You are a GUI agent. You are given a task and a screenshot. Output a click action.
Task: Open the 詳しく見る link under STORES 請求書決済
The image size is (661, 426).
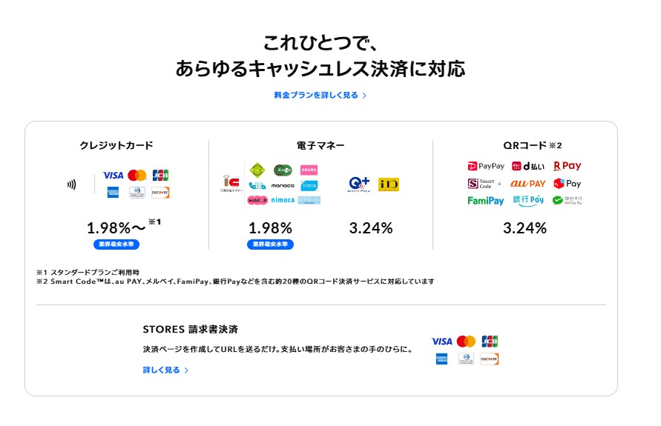[165, 370]
